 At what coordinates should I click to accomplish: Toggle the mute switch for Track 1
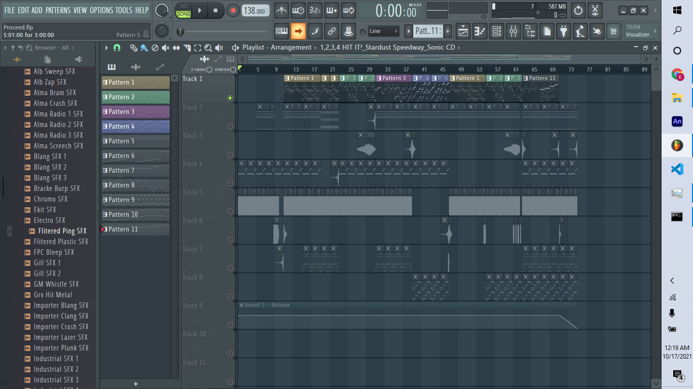coord(230,98)
